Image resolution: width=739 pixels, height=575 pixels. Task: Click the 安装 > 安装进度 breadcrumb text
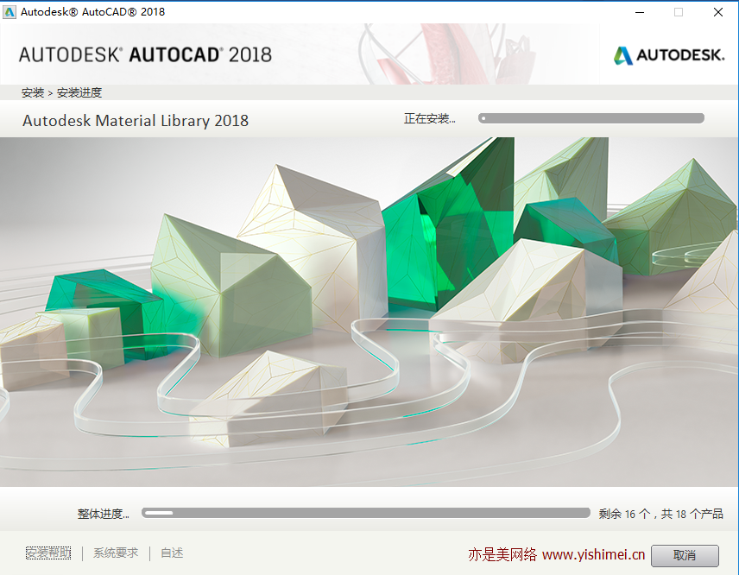pyautogui.click(x=61, y=93)
